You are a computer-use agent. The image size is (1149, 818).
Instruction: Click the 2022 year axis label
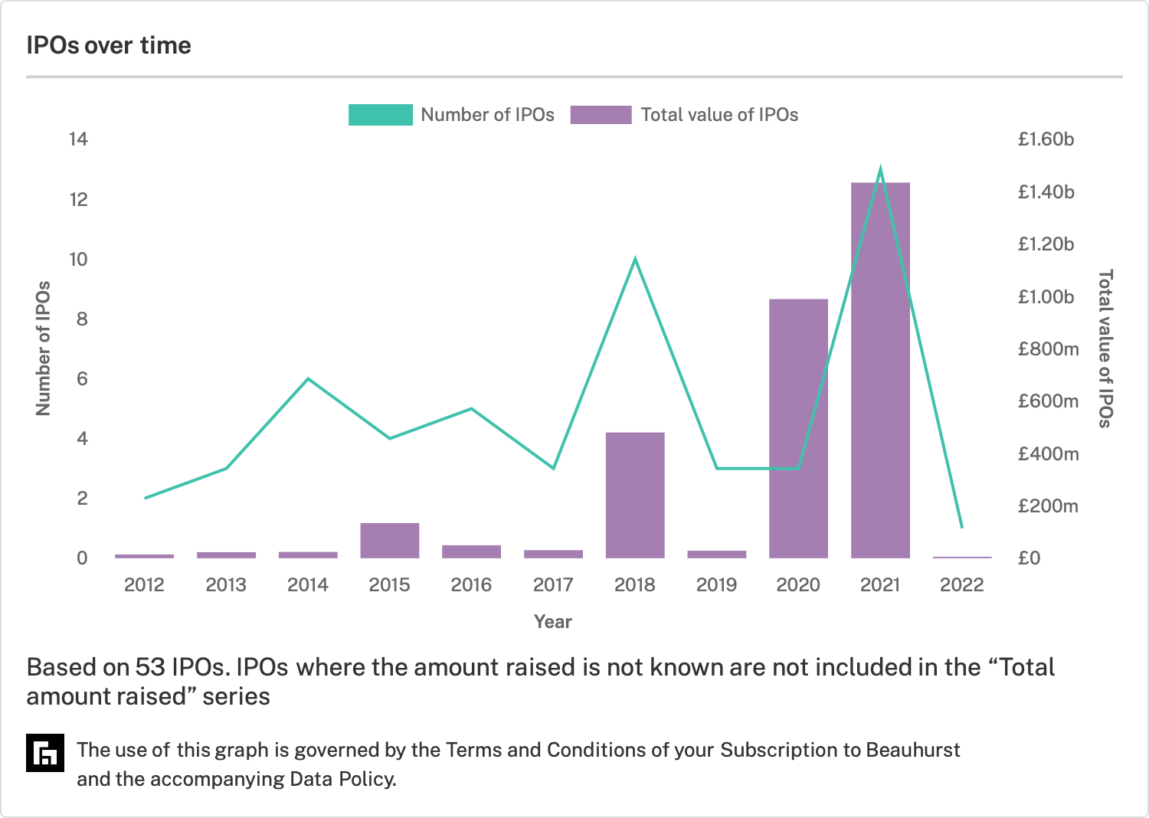coord(961,584)
